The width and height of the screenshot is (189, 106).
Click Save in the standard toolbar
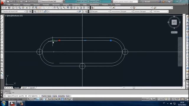point(9,8)
